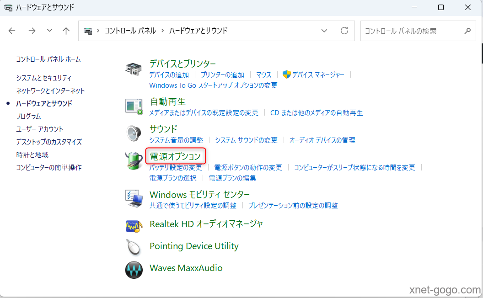Click the Realtek HD Audio Manager icon
The height and width of the screenshot is (298, 483).
click(134, 225)
